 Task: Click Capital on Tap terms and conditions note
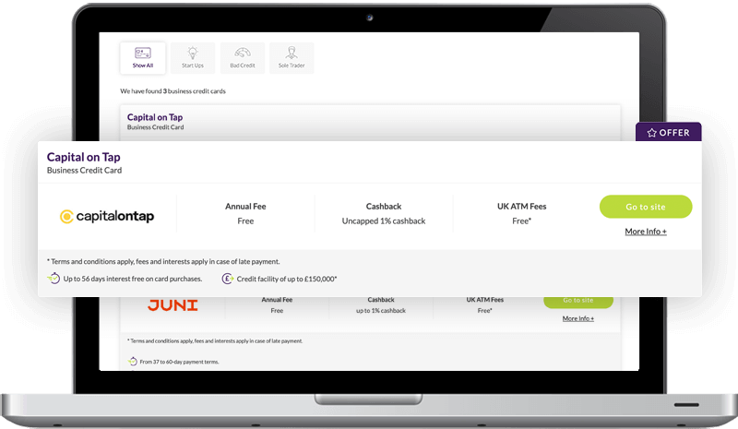163,261
